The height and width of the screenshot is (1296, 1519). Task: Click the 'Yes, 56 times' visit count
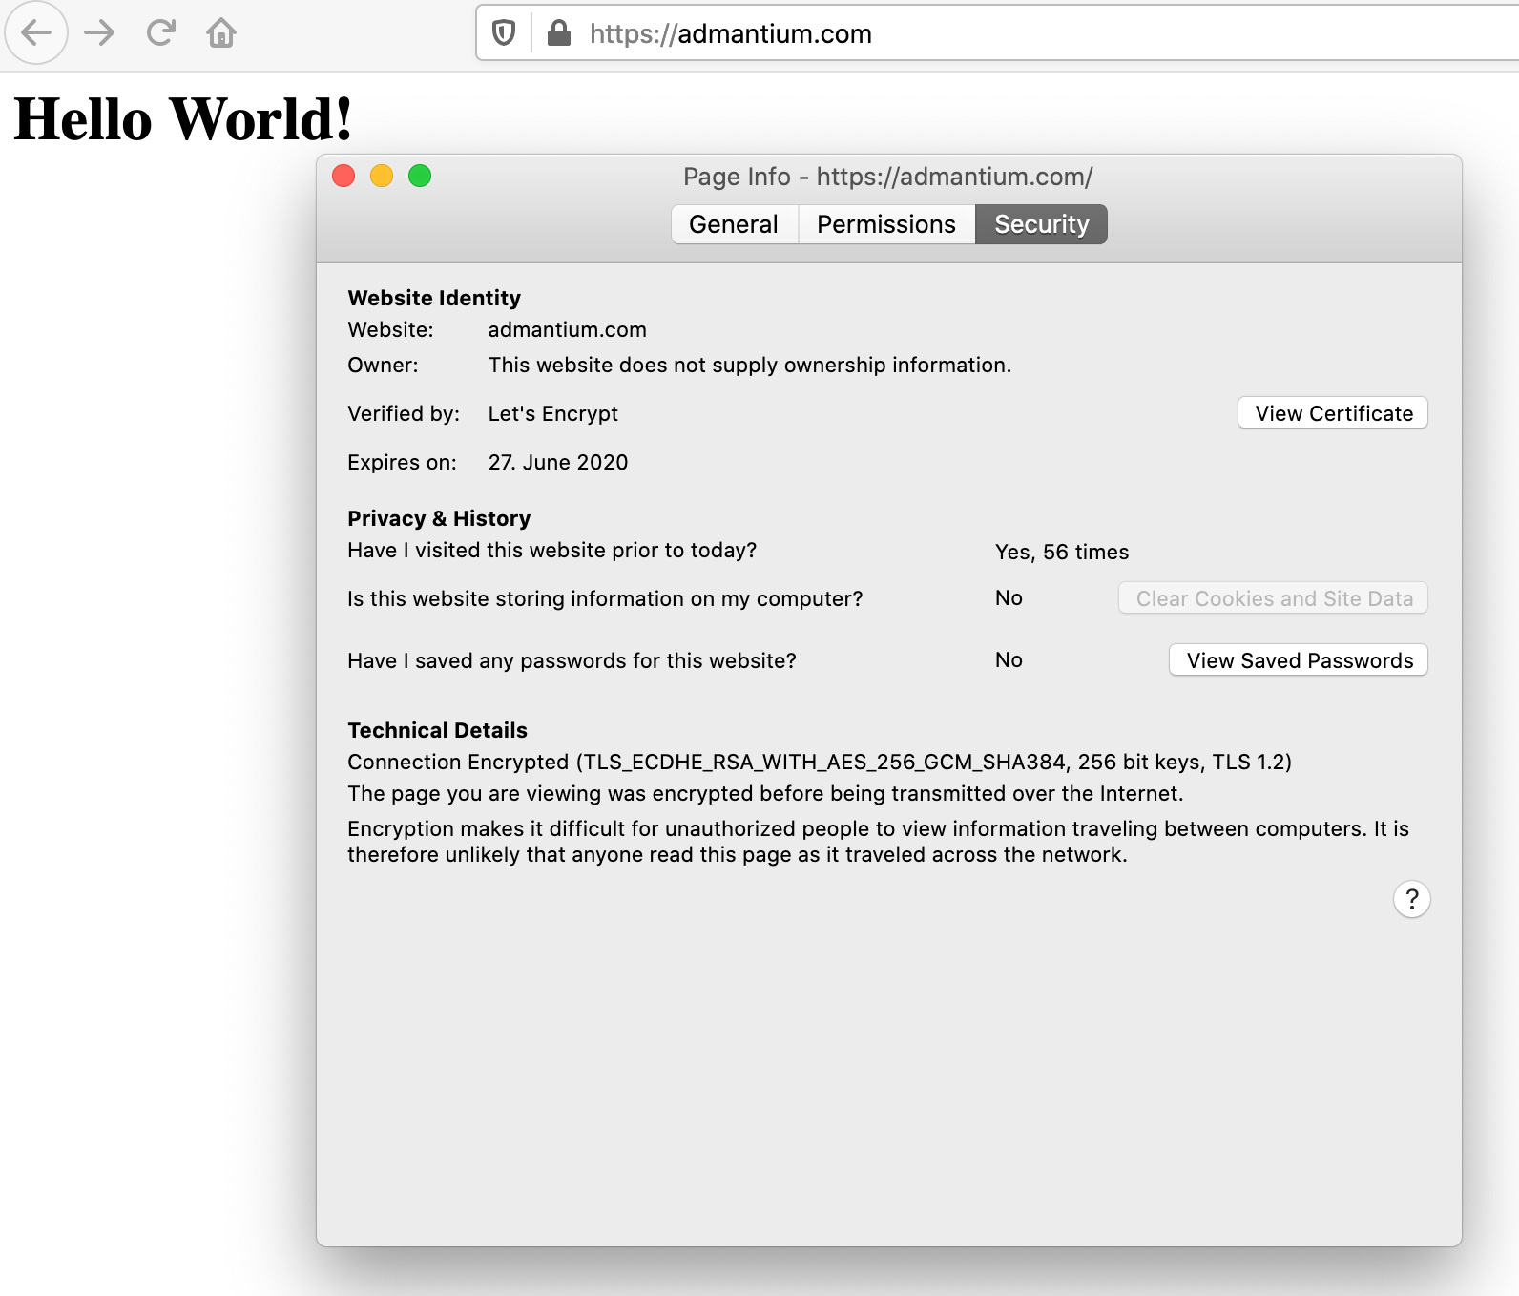coord(1062,553)
